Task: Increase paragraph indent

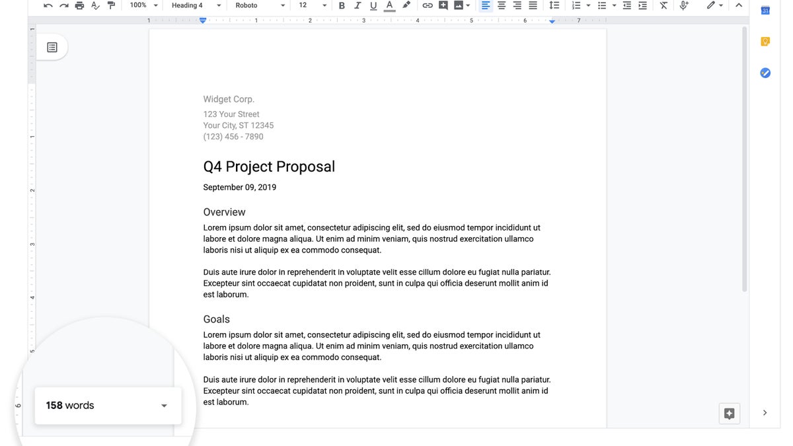Action: coord(642,5)
